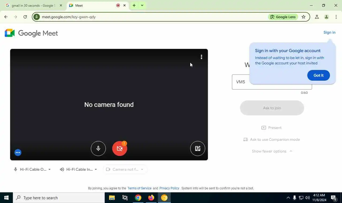Open File Explorer from taskbar
The width and height of the screenshot is (342, 203).
pyautogui.click(x=112, y=198)
